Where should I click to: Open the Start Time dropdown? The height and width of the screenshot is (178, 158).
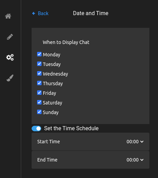pyautogui.click(x=135, y=142)
